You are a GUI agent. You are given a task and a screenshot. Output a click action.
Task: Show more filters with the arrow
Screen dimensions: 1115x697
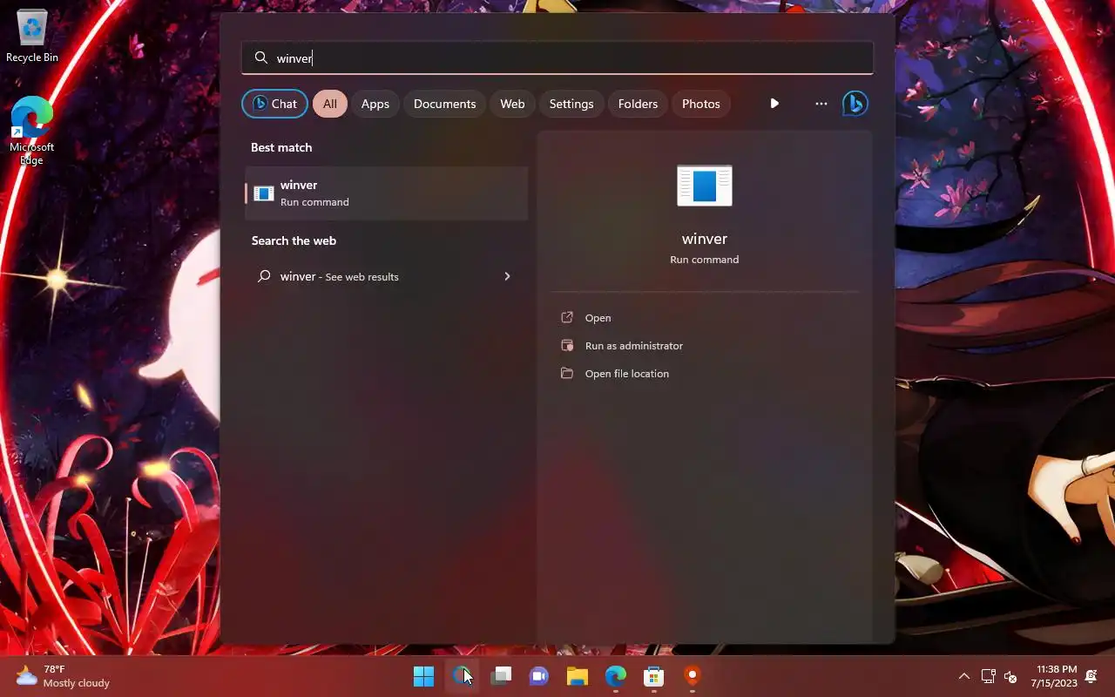(x=774, y=104)
